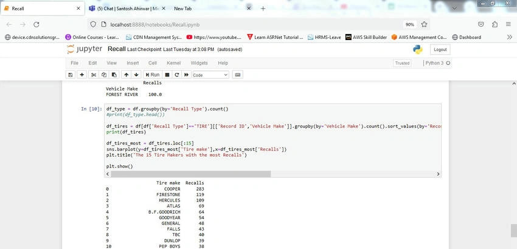
Task: Move selected cell down arrow
Action: (x=136, y=75)
